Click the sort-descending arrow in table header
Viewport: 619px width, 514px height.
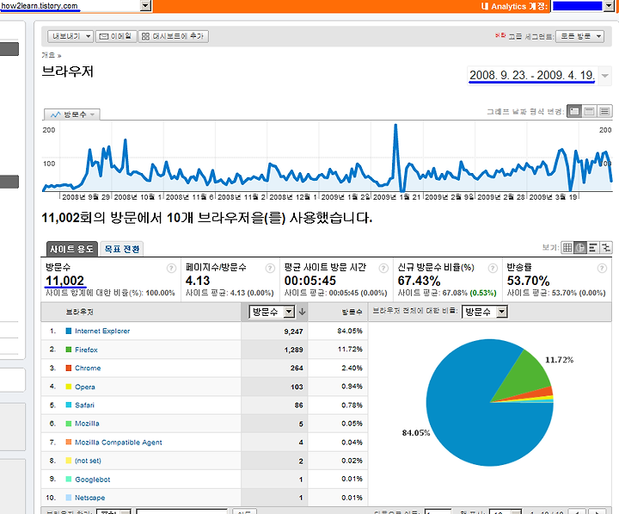302,312
